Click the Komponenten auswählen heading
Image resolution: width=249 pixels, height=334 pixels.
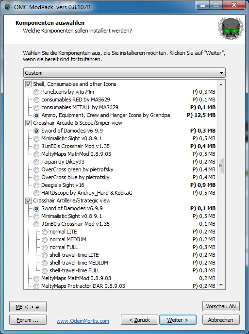[x=50, y=23]
